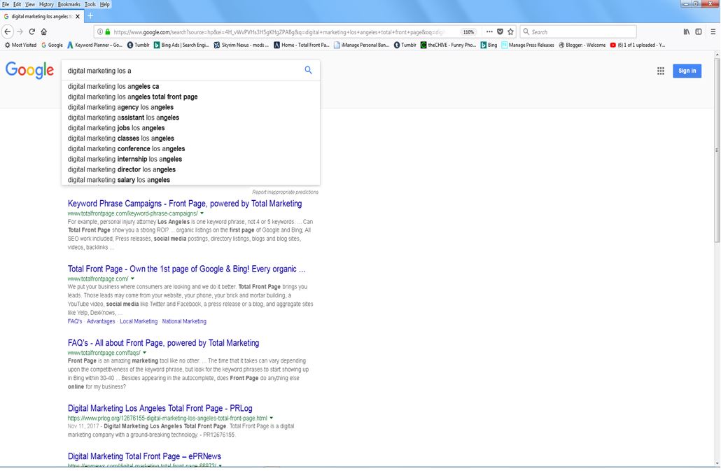Click Report inappropriate predictions
The height and width of the screenshot is (471, 721).
[285, 192]
